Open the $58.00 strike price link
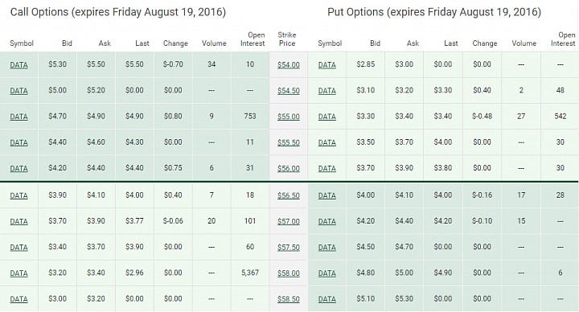Viewport: 579px width, 312px height. [289, 273]
